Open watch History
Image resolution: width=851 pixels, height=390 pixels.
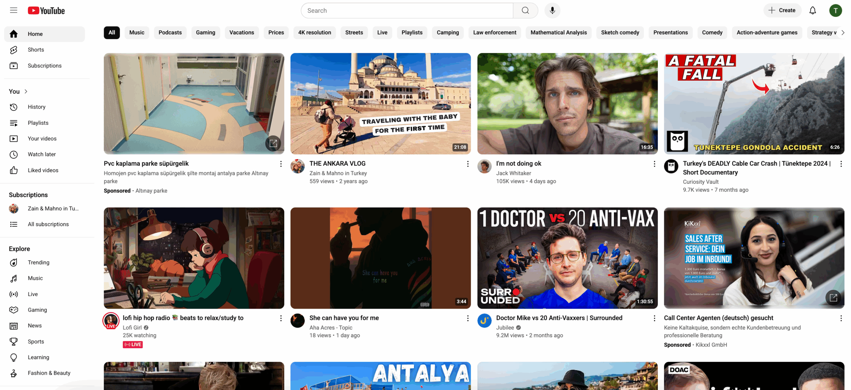click(45, 107)
